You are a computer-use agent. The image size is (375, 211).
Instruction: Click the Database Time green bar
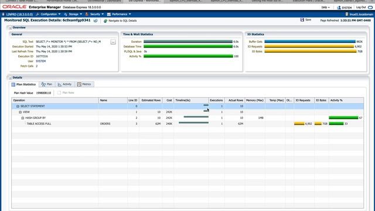click(188, 46)
